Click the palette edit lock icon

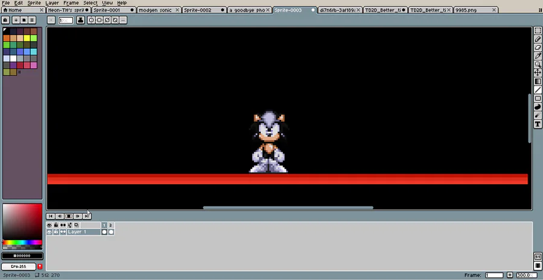tap(5, 20)
